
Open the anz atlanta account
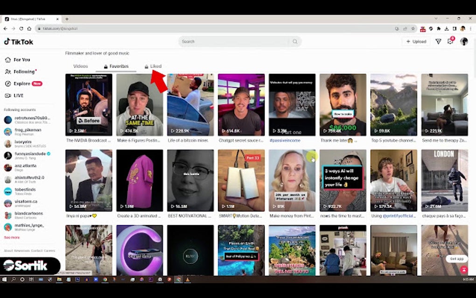21,167
